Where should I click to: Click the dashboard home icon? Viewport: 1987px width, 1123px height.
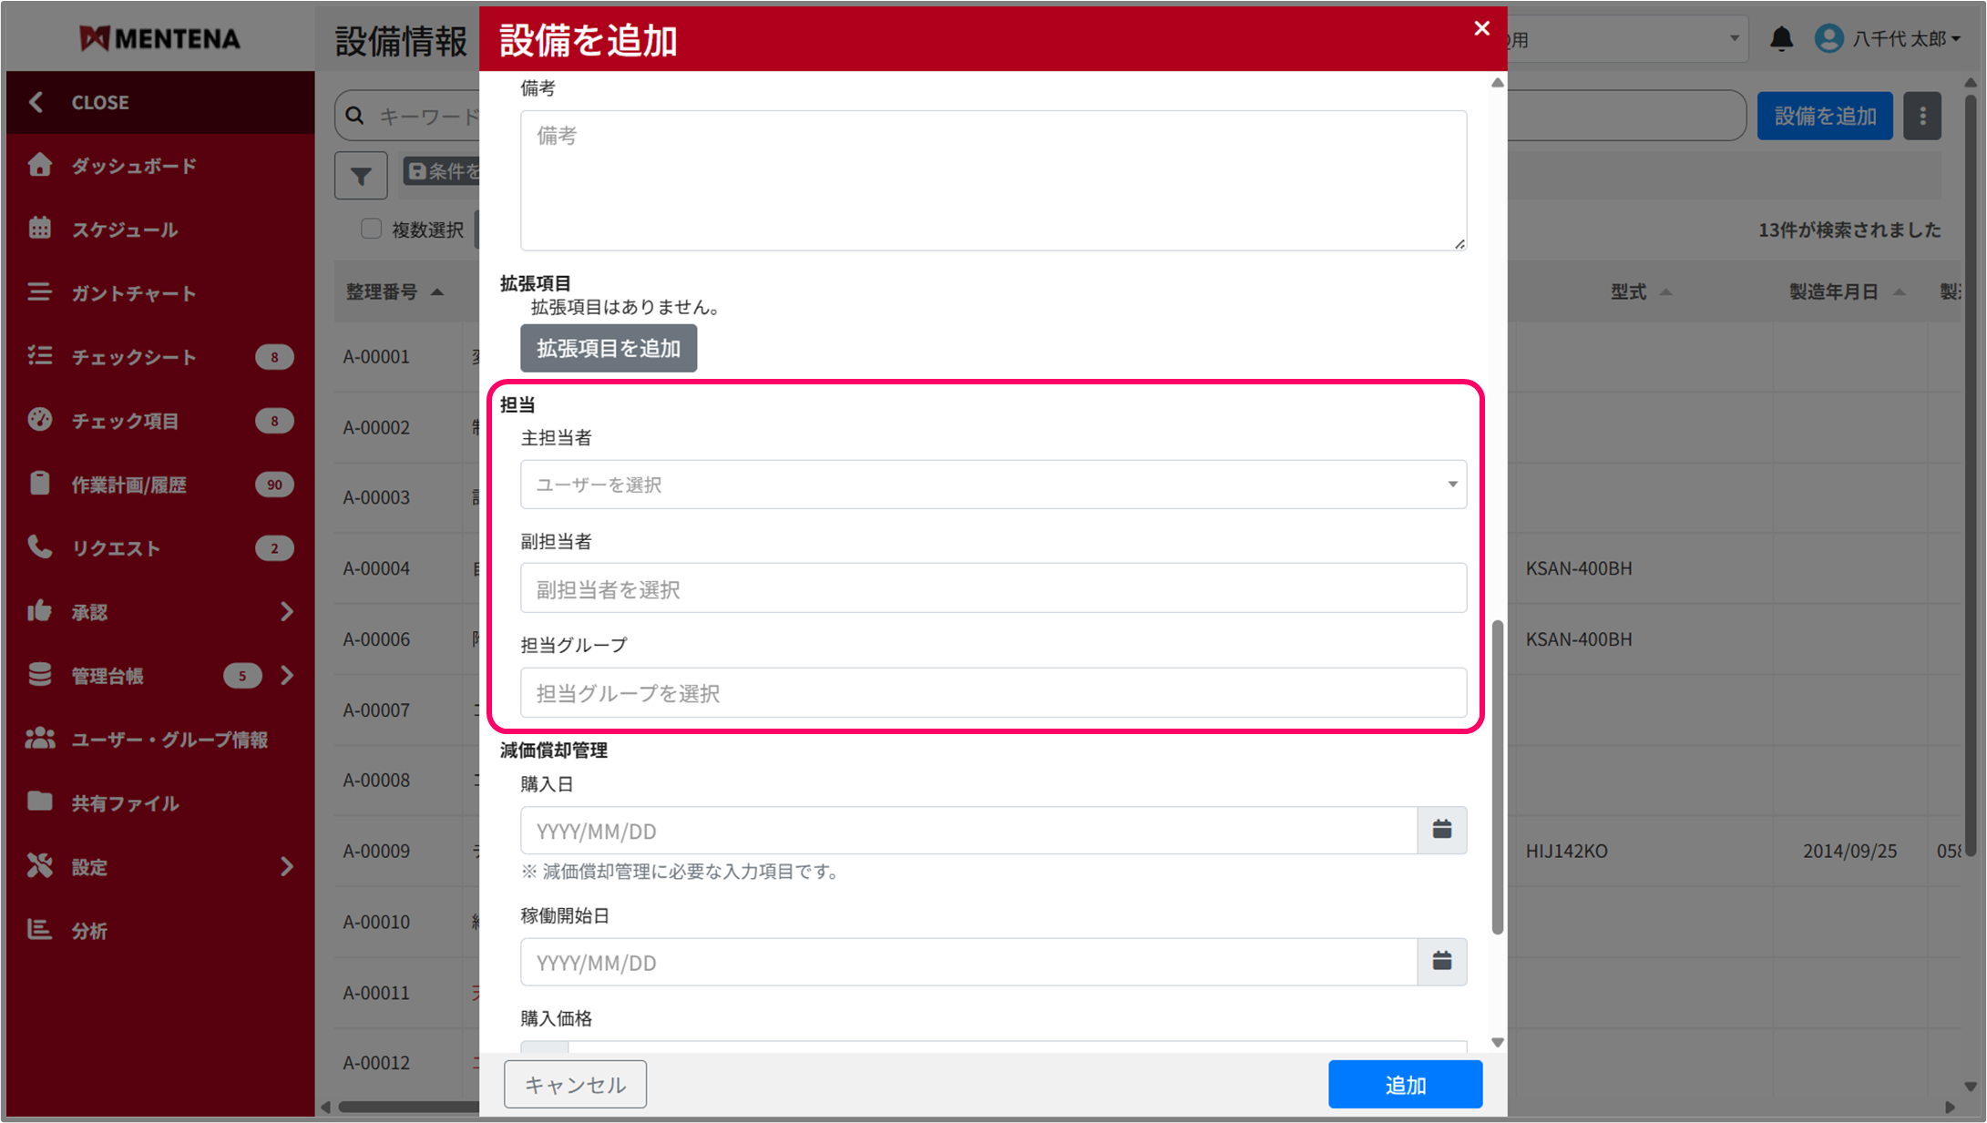click(39, 165)
